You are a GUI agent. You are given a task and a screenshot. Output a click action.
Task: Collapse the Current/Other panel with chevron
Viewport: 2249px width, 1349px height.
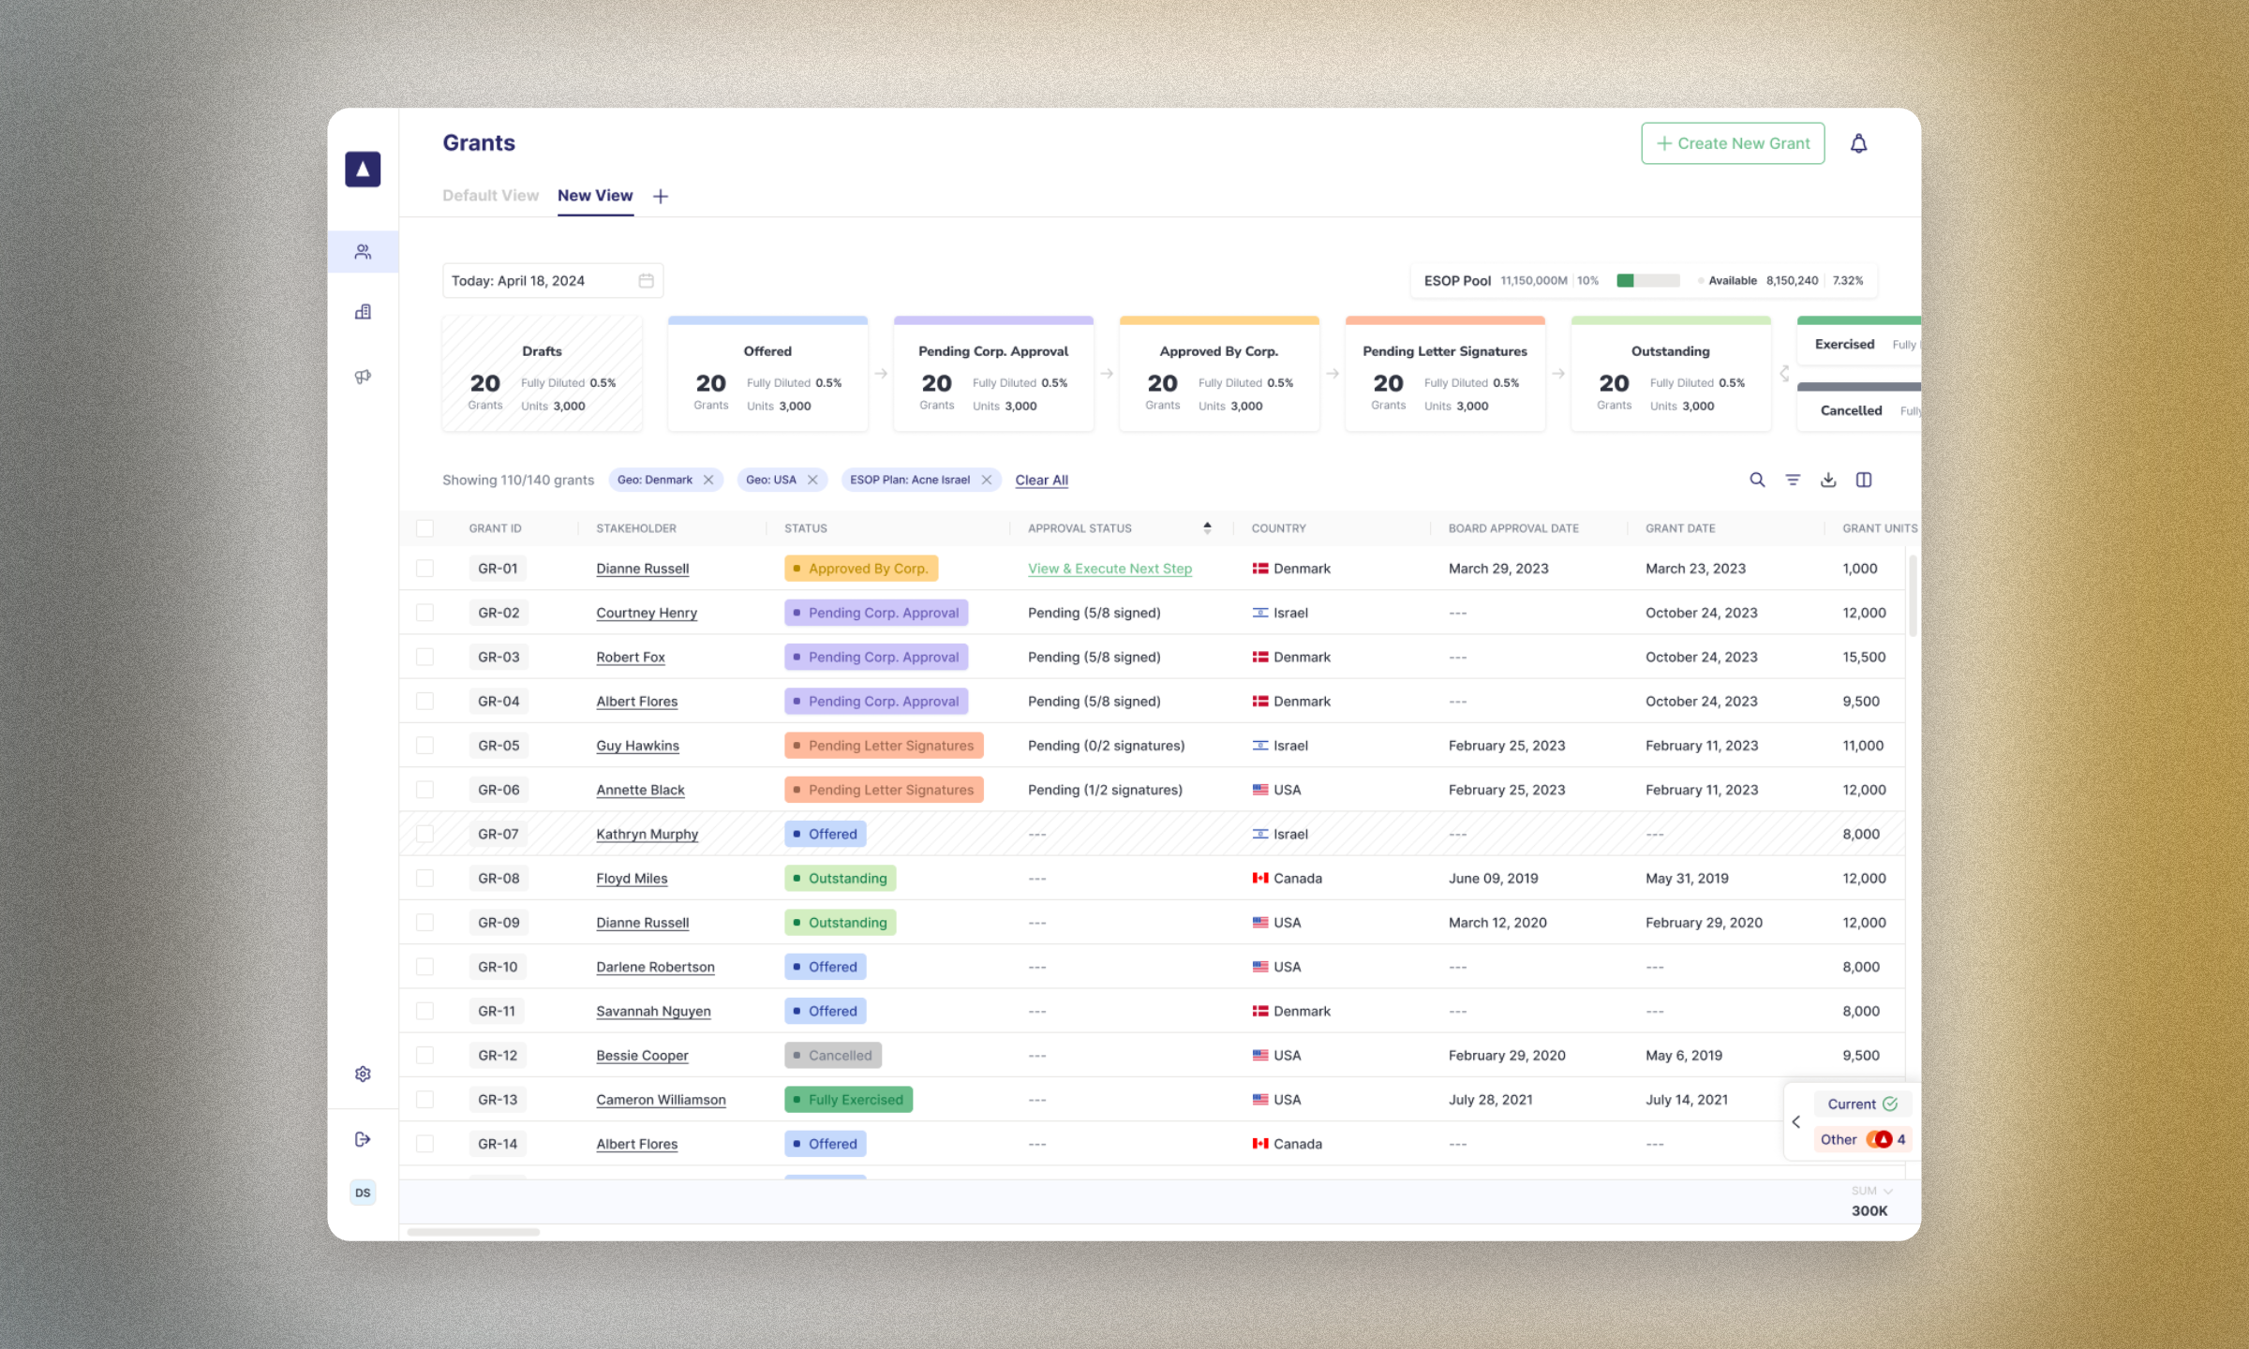1795,1121
